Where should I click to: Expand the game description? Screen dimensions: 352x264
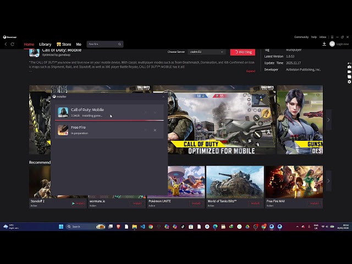(x=251, y=71)
